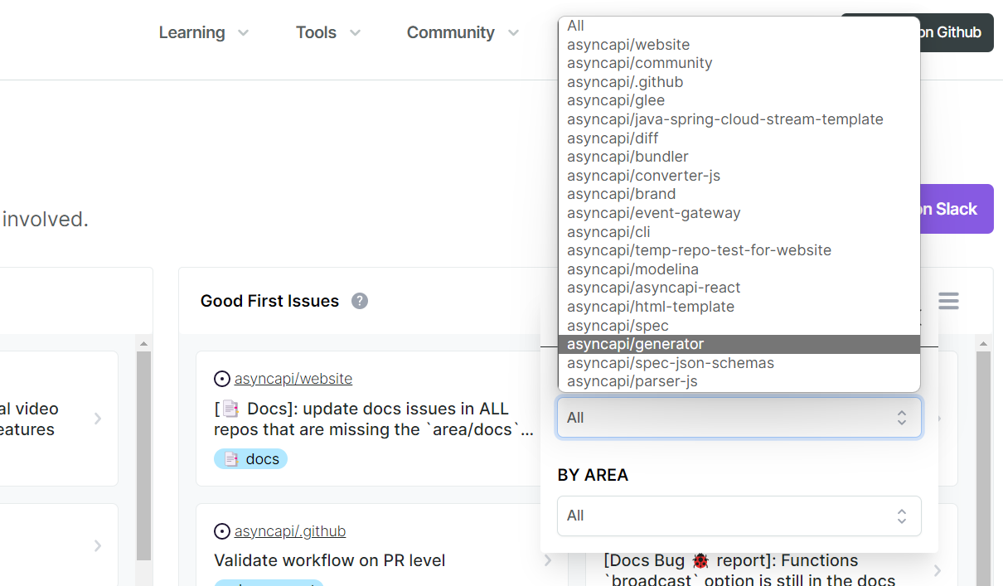
Task: Click arrow on 'video features' card
Action: (98, 419)
